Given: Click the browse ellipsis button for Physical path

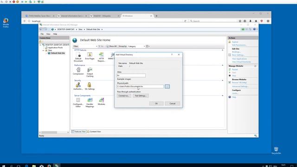Looking at the screenshot, I should point(167,86).
